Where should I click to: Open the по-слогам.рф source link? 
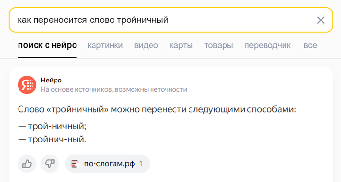pos(108,164)
